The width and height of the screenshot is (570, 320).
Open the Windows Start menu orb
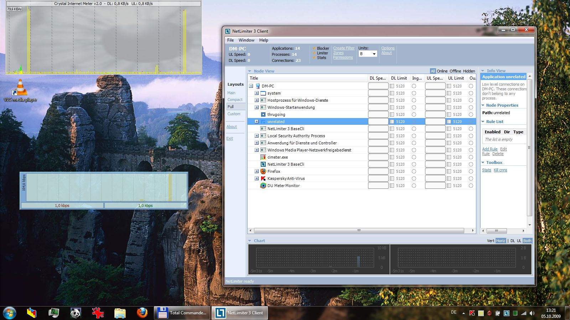pyautogui.click(x=9, y=313)
